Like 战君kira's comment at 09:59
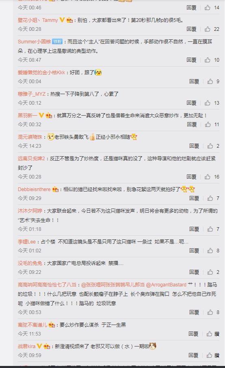225x368 pixels. (x=209, y=355)
